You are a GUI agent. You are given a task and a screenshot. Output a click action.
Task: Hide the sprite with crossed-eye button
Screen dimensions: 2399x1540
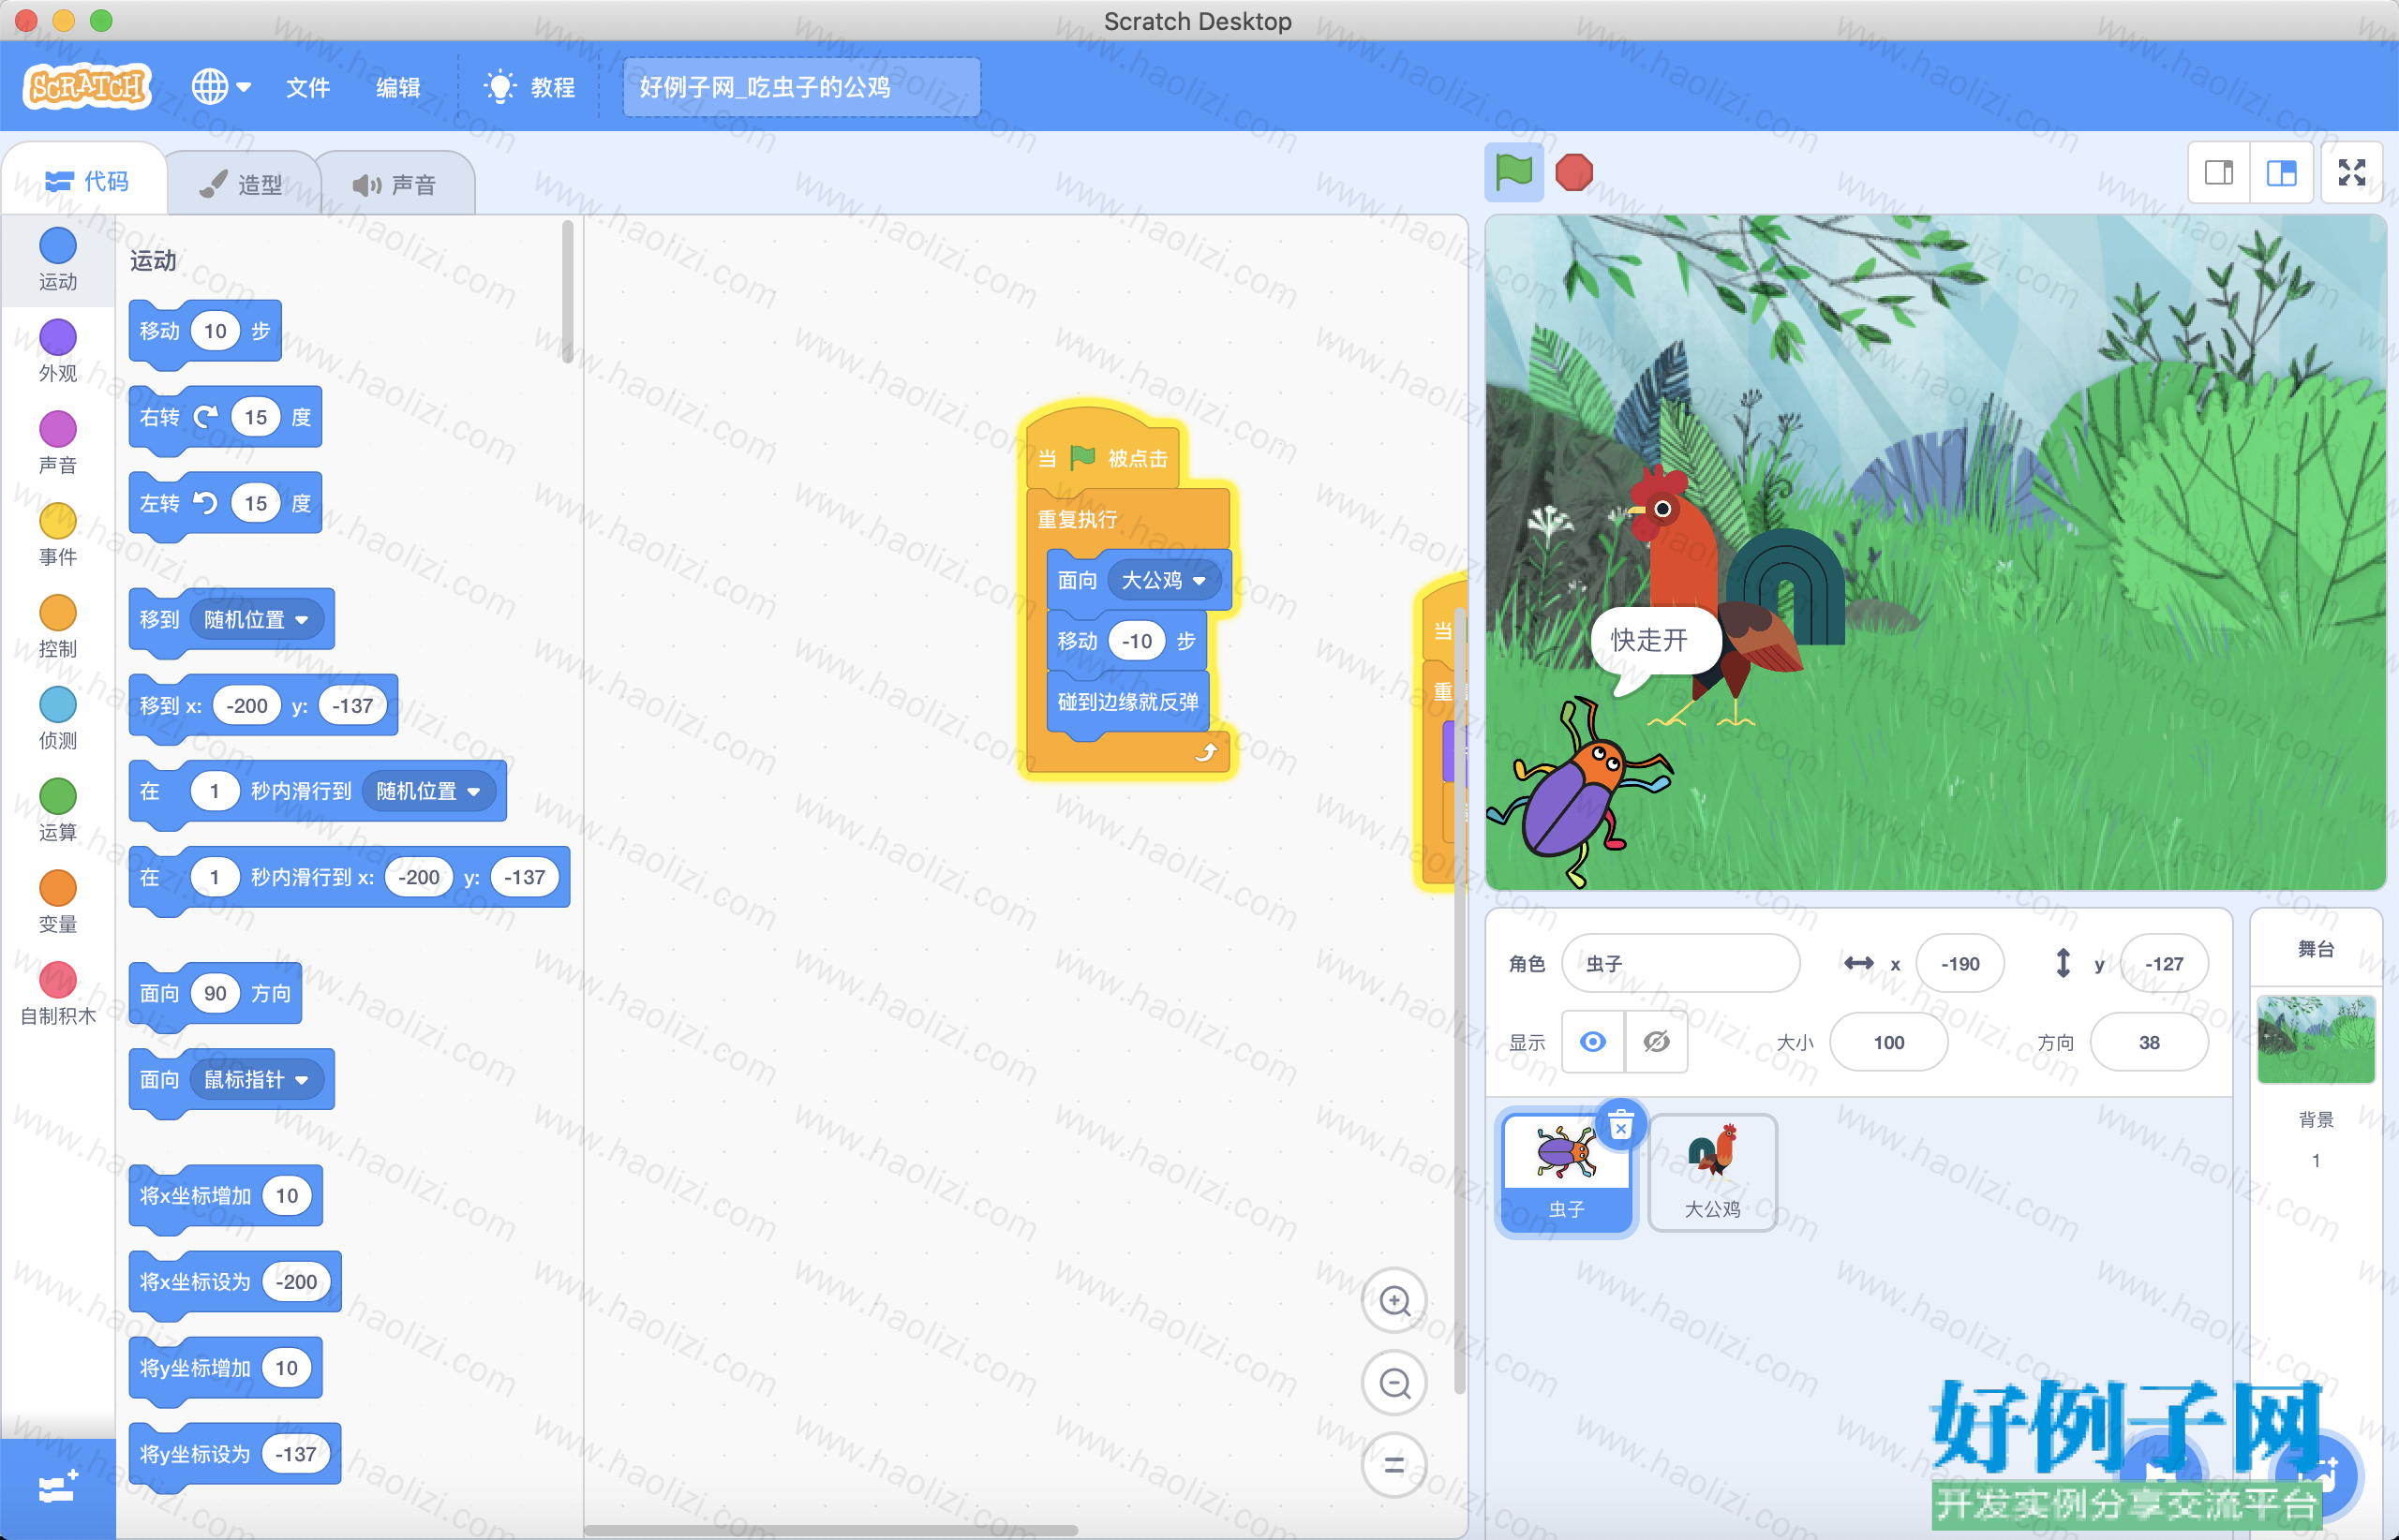click(x=1657, y=1042)
